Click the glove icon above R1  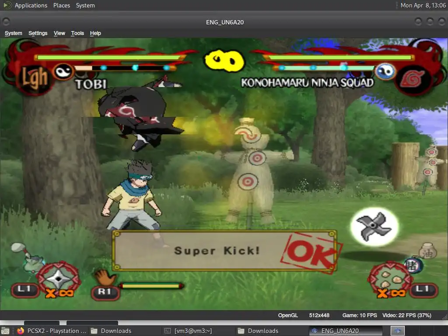pos(105,277)
